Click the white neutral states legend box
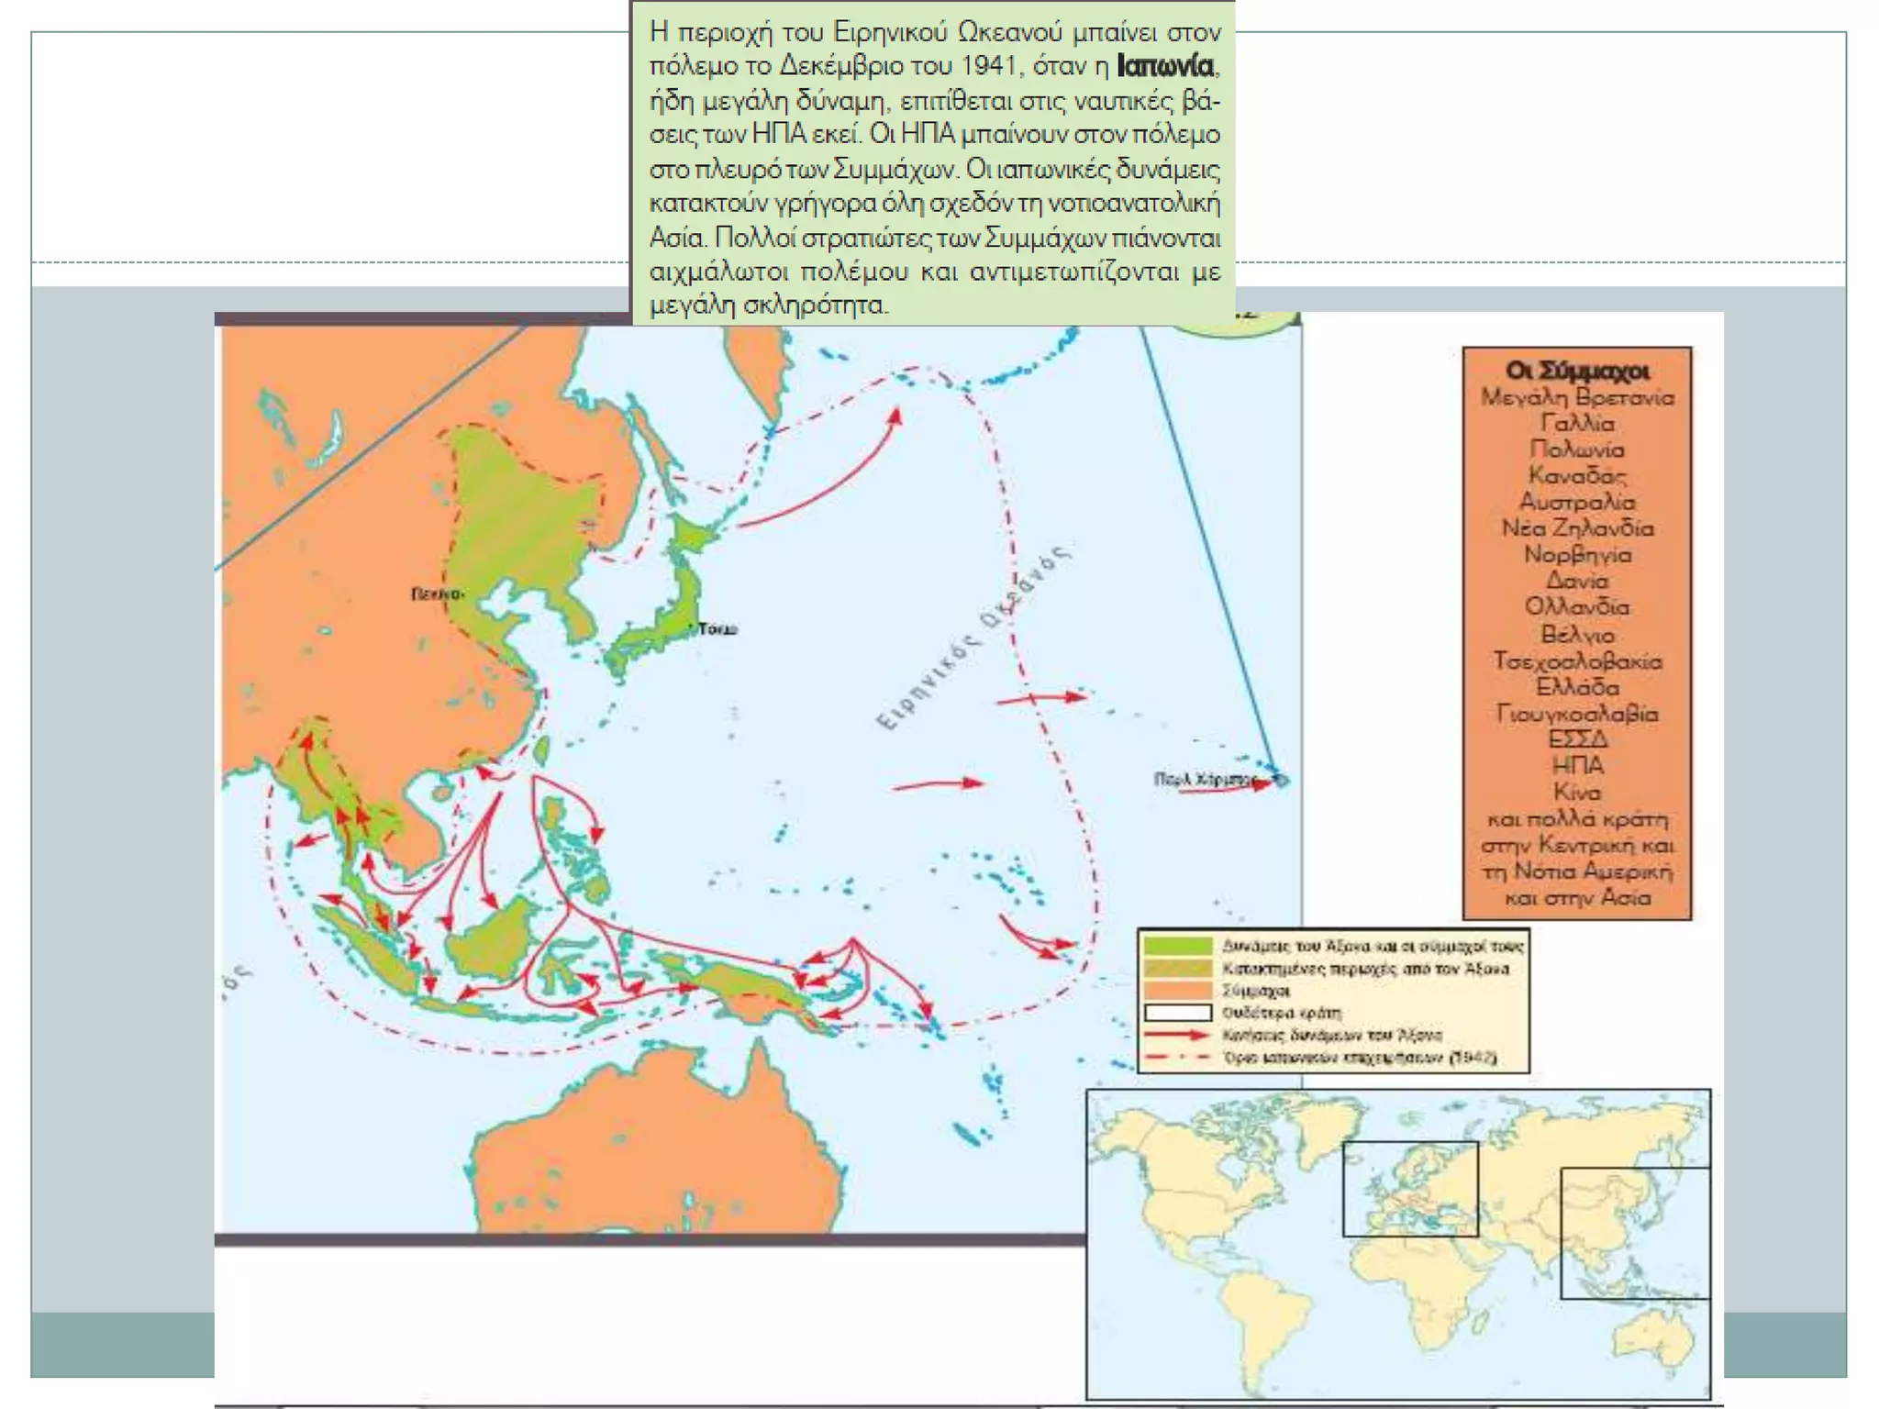The image size is (1879, 1409). click(1178, 1013)
